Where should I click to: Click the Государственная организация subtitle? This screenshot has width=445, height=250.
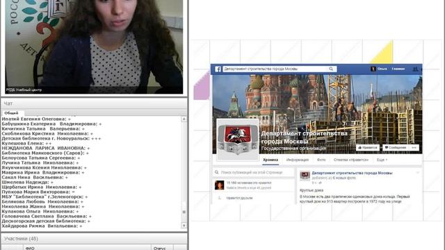[293, 148]
